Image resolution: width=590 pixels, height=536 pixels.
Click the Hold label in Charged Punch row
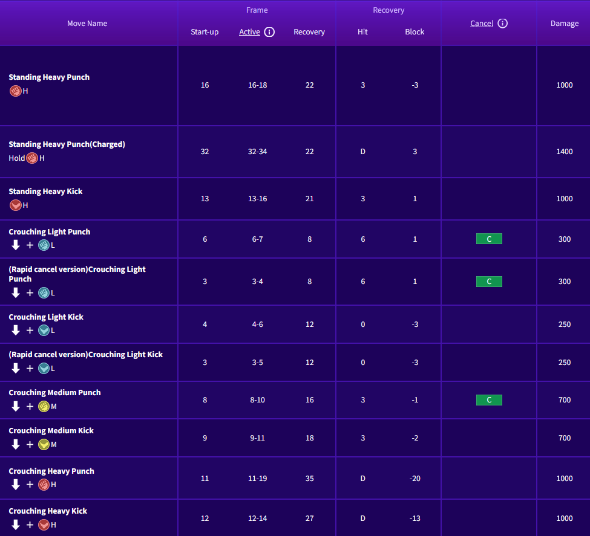click(16, 158)
